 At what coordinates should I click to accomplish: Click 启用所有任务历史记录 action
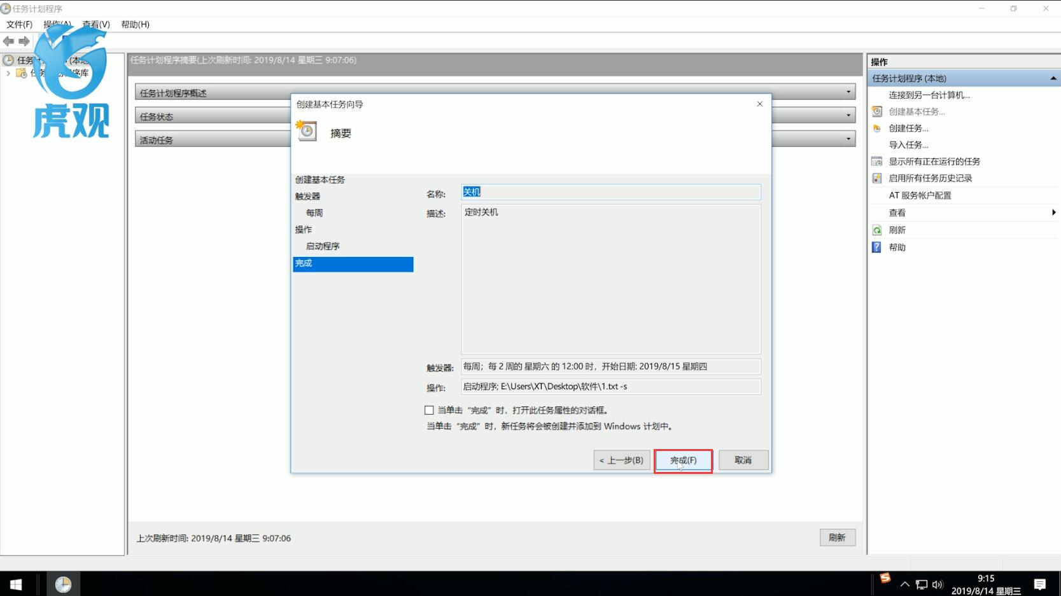[x=931, y=178]
